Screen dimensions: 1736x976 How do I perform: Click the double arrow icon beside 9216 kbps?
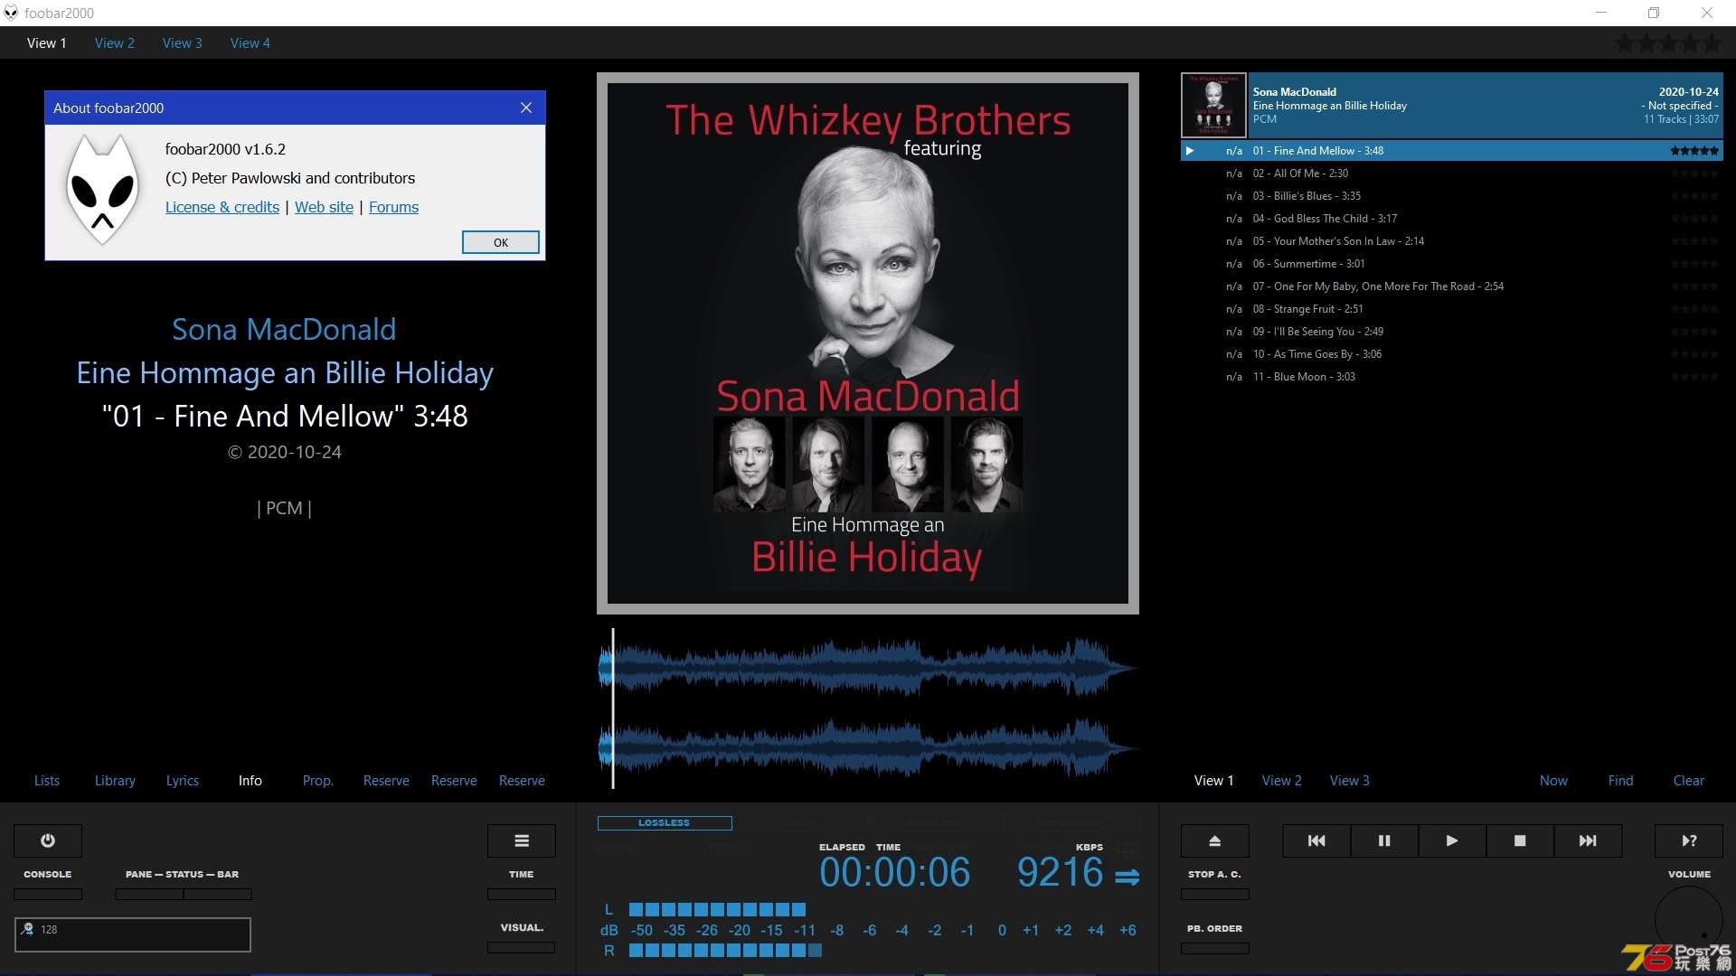pos(1127,877)
